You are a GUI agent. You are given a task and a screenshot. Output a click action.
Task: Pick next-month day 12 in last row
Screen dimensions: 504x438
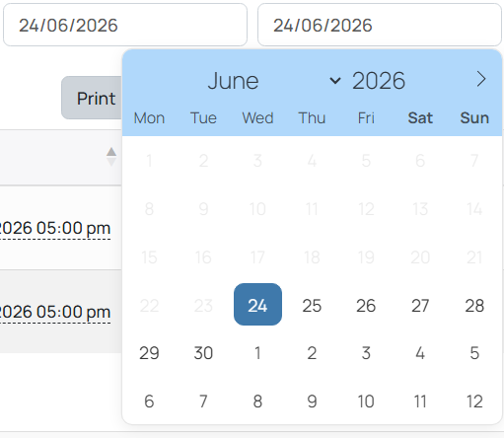click(x=474, y=401)
